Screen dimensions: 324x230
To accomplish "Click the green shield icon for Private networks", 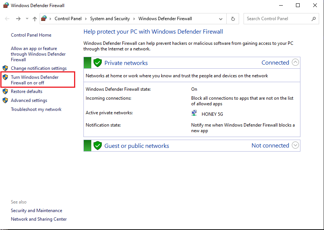I will click(x=98, y=63).
